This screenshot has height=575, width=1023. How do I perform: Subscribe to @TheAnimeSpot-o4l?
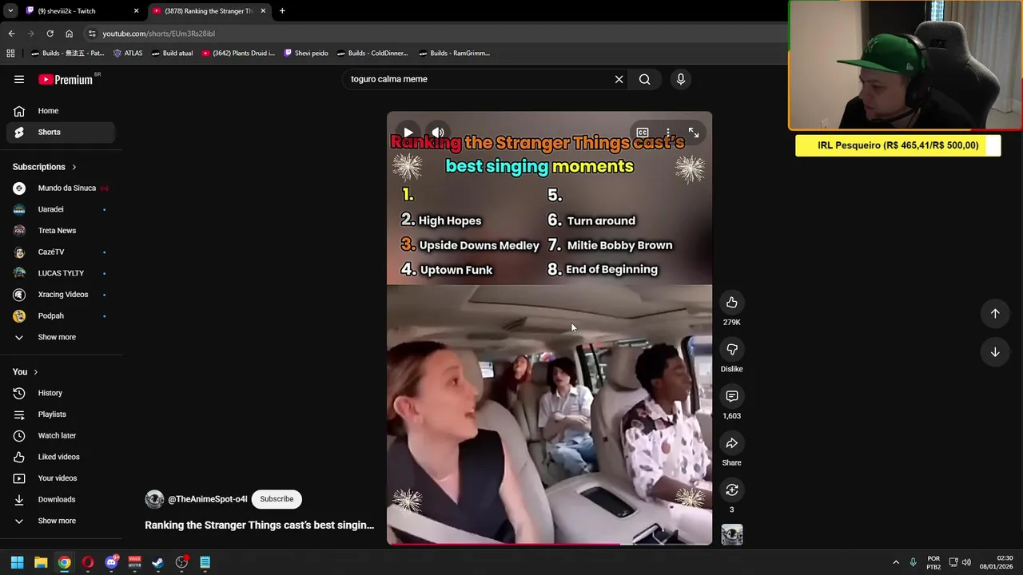277,499
